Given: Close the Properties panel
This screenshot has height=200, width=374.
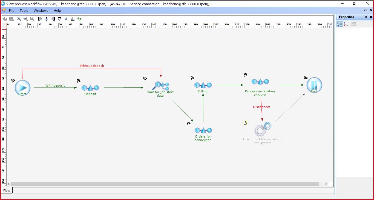Looking at the screenshot, I should (371, 17).
